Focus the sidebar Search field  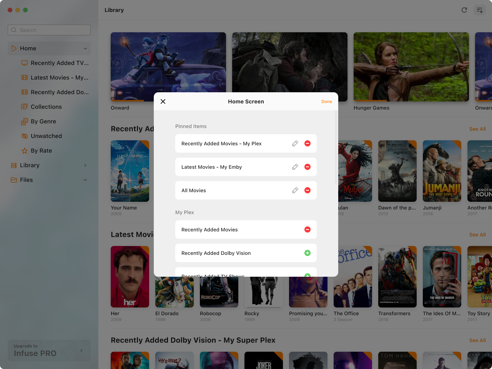tap(49, 30)
